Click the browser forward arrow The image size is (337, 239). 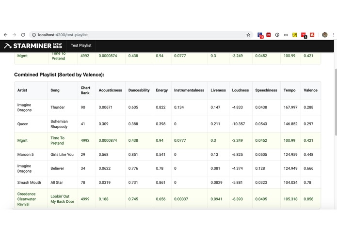point(14,35)
